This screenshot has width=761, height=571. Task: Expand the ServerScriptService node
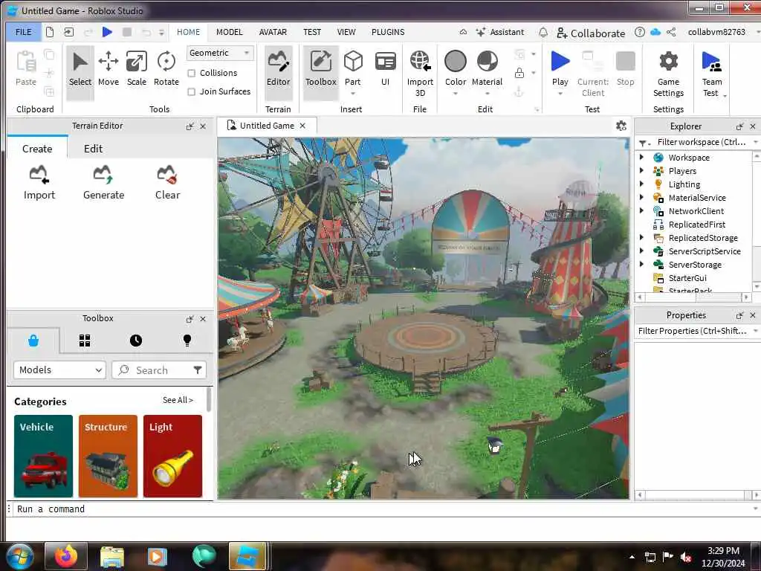pos(641,251)
